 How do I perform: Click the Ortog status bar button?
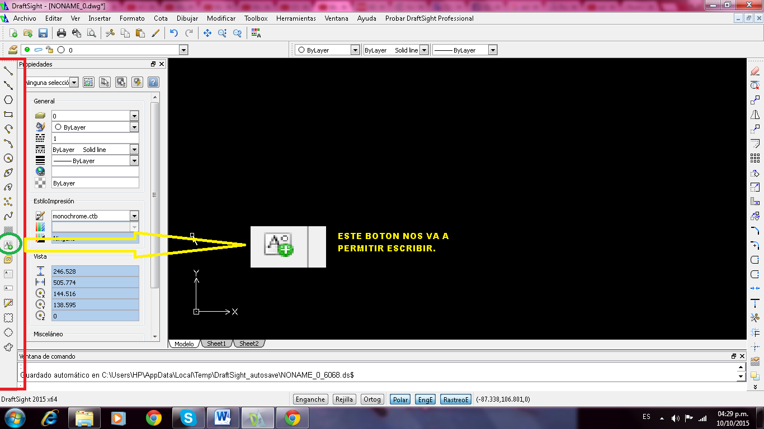(372, 399)
